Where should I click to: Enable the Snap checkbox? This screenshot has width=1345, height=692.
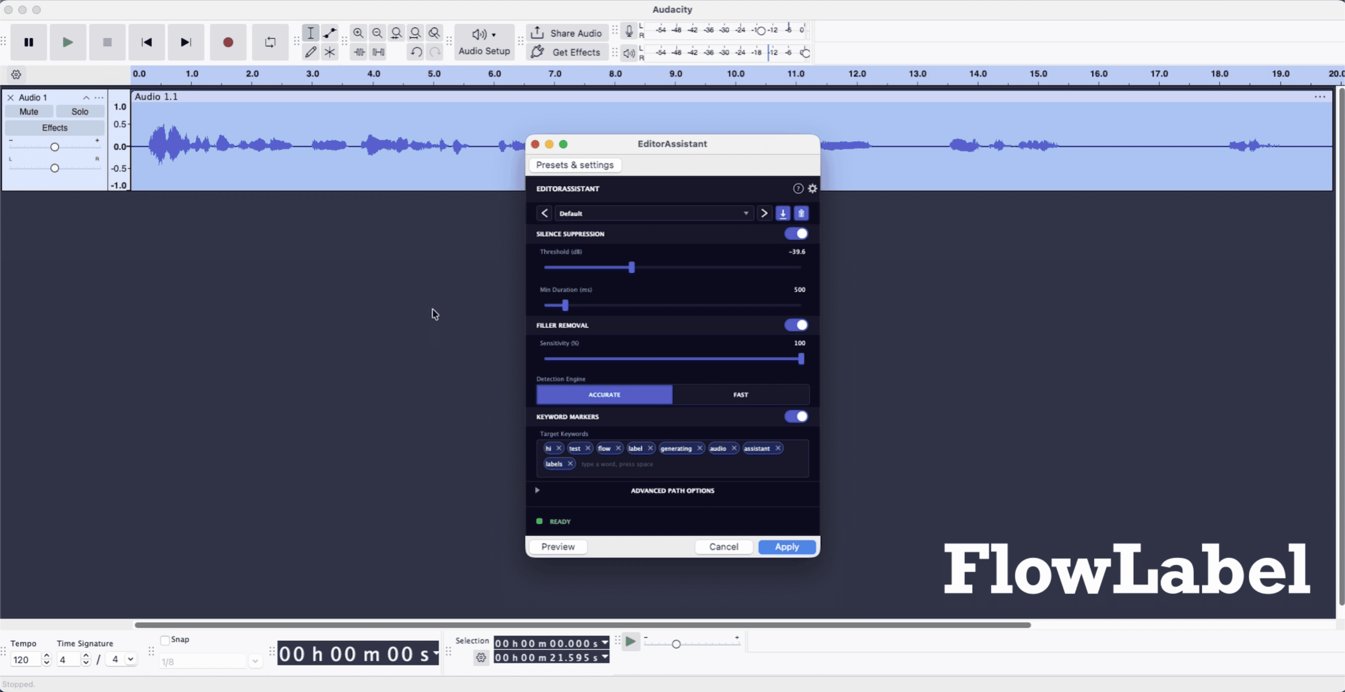pos(165,640)
